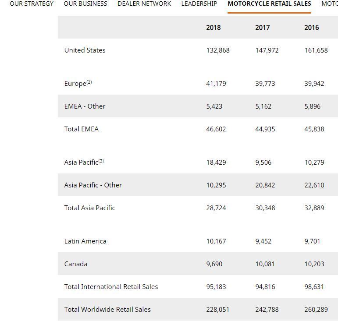
Task: Open the Asia Pacific footnote (3) superscript
Action: click(101, 161)
